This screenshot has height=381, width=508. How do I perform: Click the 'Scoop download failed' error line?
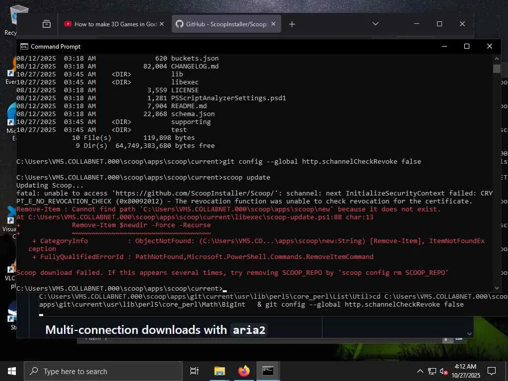232,272
